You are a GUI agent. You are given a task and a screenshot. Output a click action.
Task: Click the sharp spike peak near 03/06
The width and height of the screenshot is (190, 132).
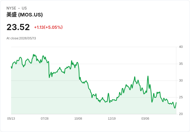tap(148, 76)
